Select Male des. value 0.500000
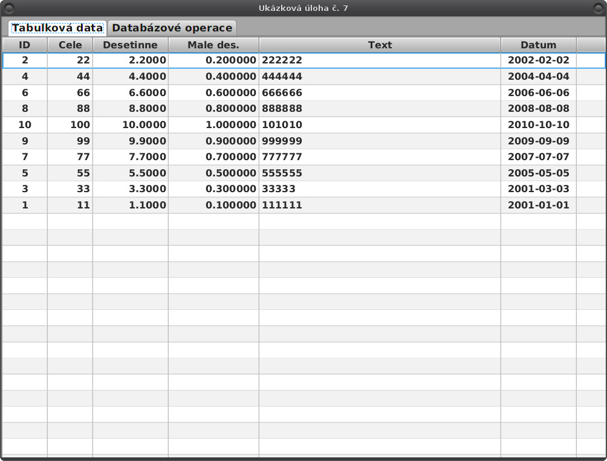607x461 pixels. coord(213,173)
